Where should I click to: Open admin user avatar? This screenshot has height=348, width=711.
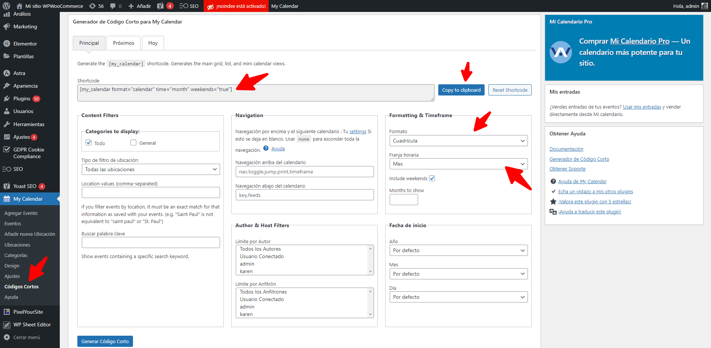click(705, 6)
